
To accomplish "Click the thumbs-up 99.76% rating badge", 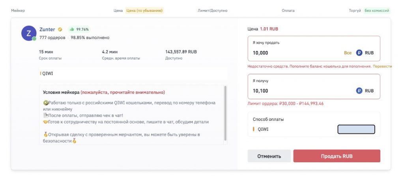I will tap(79, 29).
